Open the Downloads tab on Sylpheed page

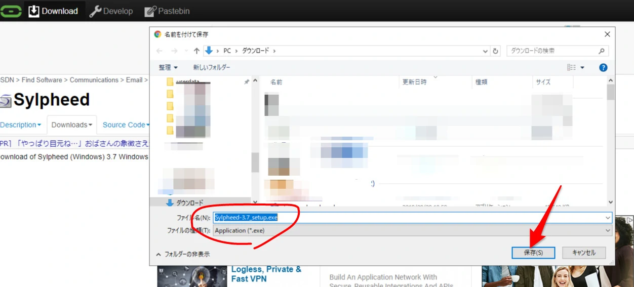point(72,125)
